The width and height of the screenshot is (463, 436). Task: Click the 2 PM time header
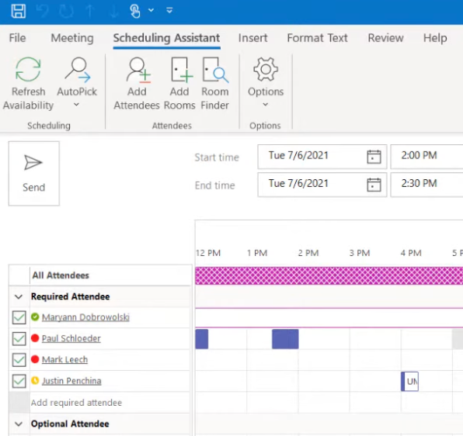click(x=308, y=253)
